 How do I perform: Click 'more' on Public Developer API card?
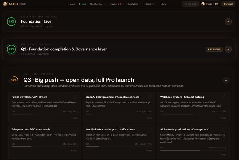click(x=75, y=118)
